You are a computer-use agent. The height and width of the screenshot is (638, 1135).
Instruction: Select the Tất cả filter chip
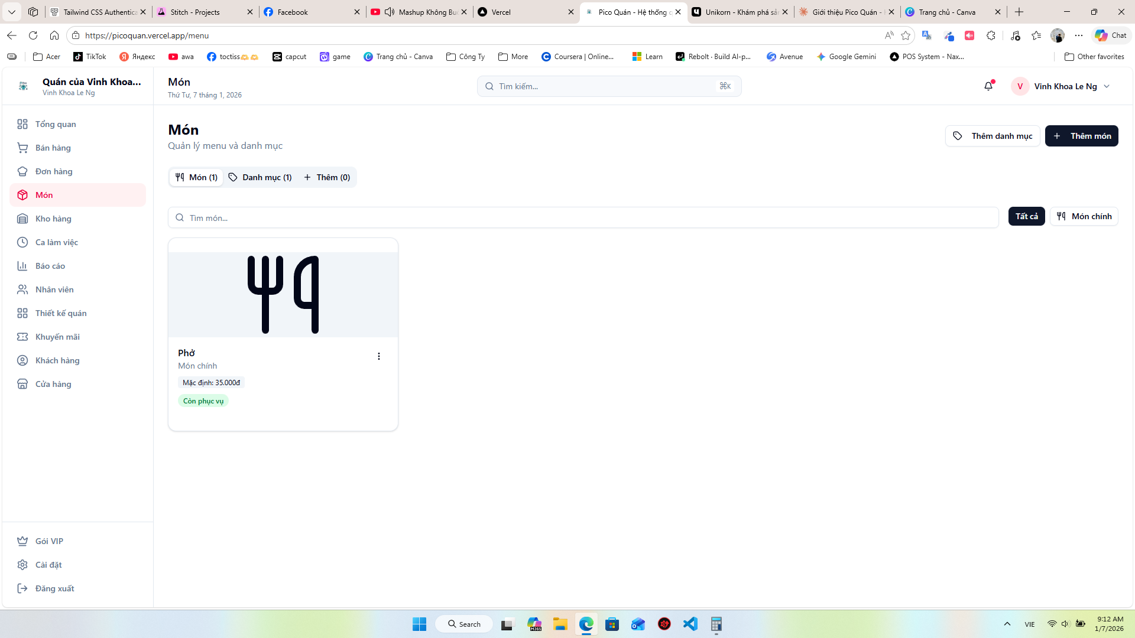coord(1026,216)
